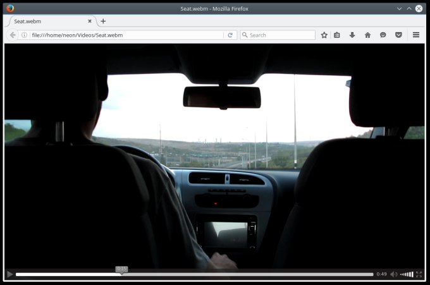Adjust the volume level slider
The height and width of the screenshot is (285, 430).
(407, 274)
